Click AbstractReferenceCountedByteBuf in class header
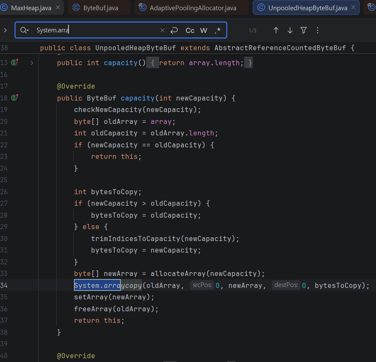This screenshot has height=362, width=376. pyautogui.click(x=280, y=48)
